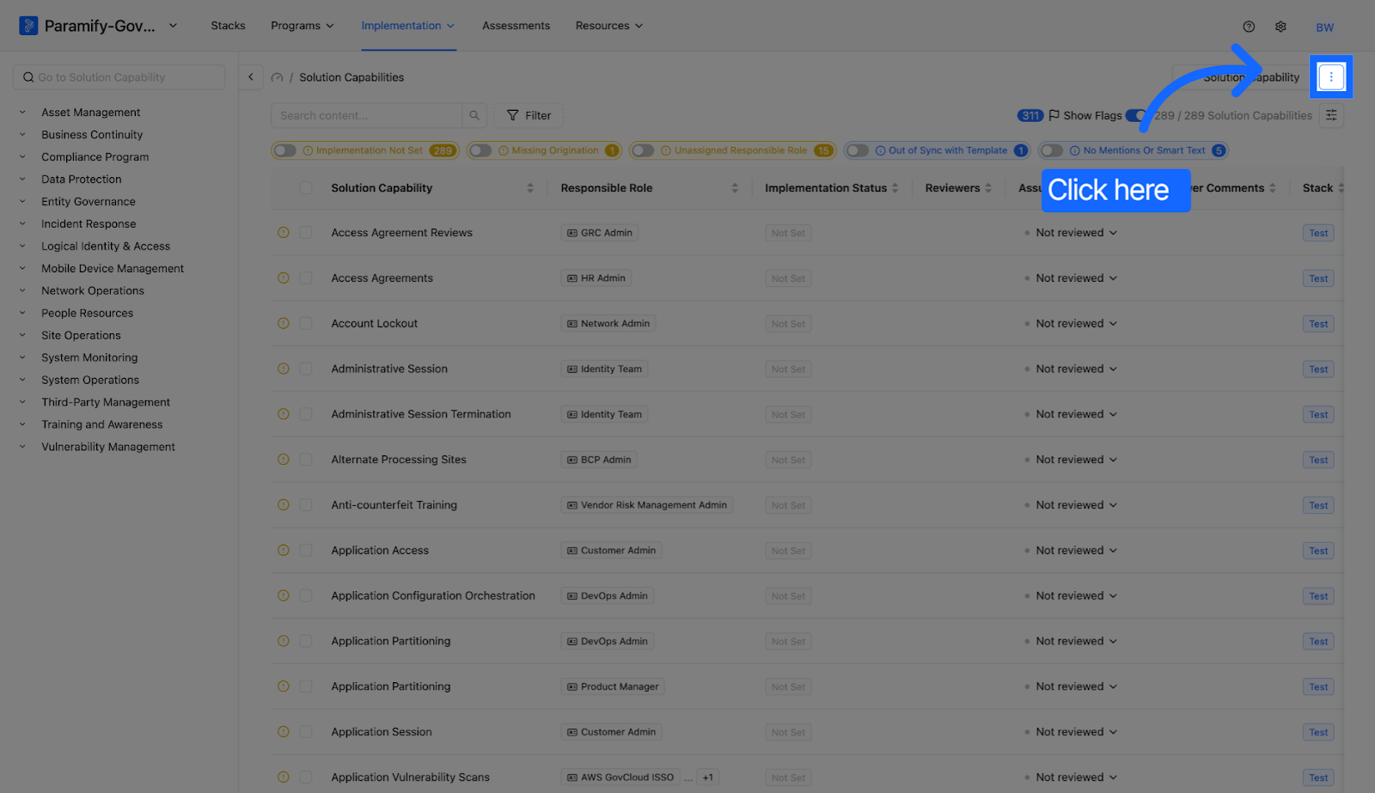Open the Resources menu
This screenshot has height=793, width=1375.
click(x=608, y=26)
